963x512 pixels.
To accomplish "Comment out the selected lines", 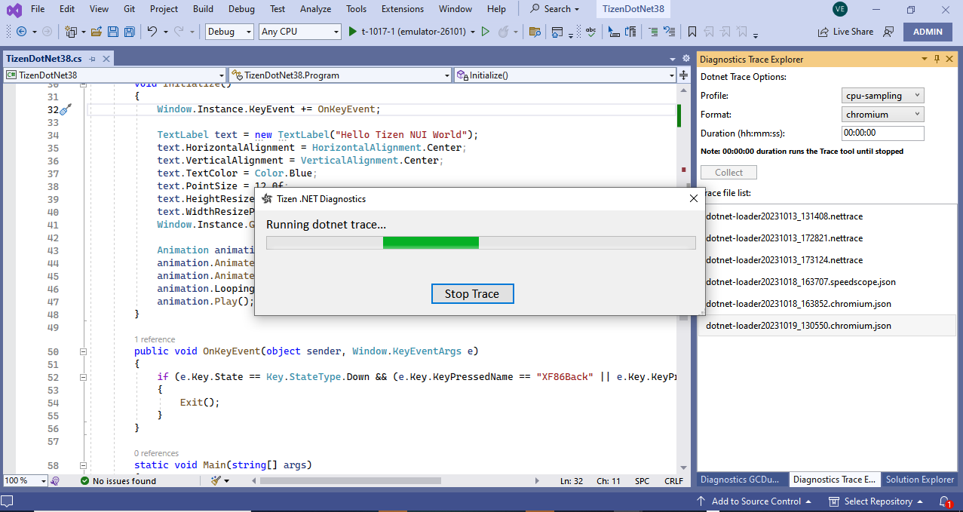I will coord(655,32).
